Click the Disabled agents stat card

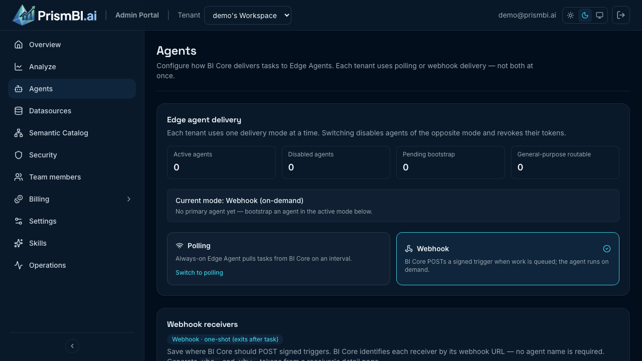(x=336, y=162)
